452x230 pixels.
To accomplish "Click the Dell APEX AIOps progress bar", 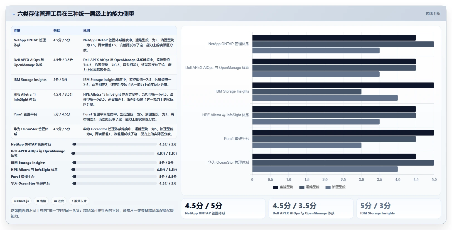I will (x=113, y=153).
